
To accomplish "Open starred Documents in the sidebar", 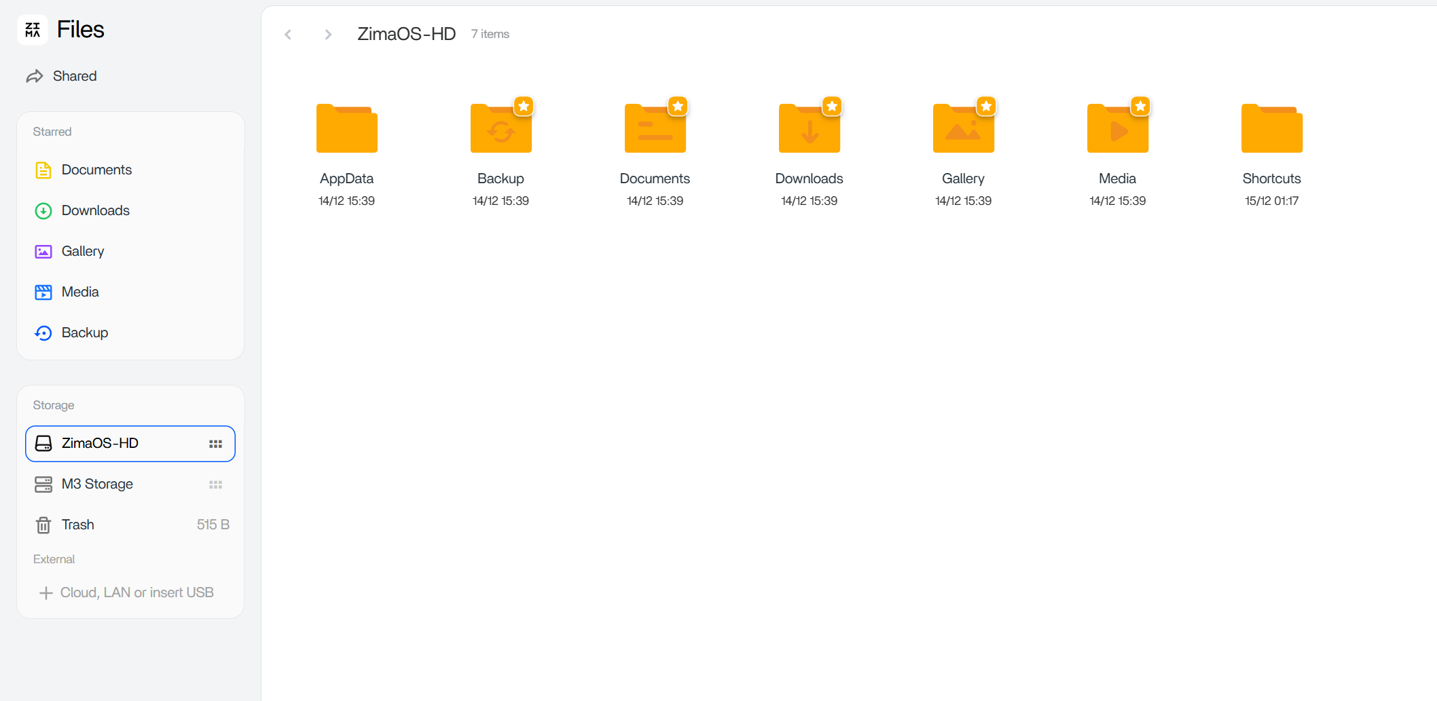I will point(96,170).
